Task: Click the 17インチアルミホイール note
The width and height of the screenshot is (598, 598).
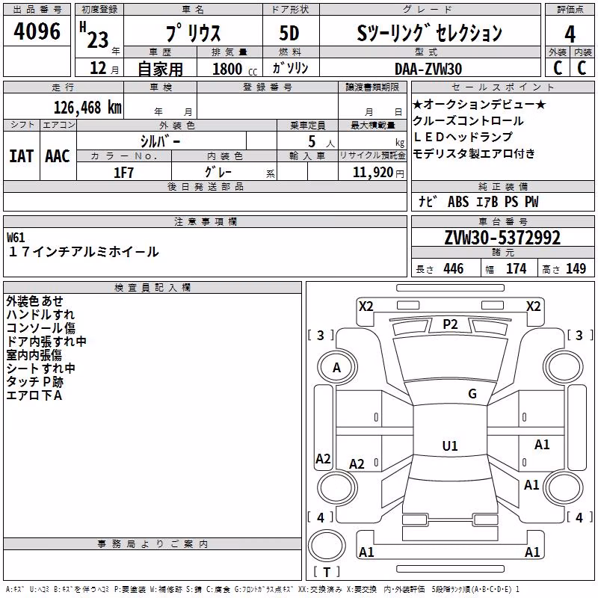Action: point(83,252)
